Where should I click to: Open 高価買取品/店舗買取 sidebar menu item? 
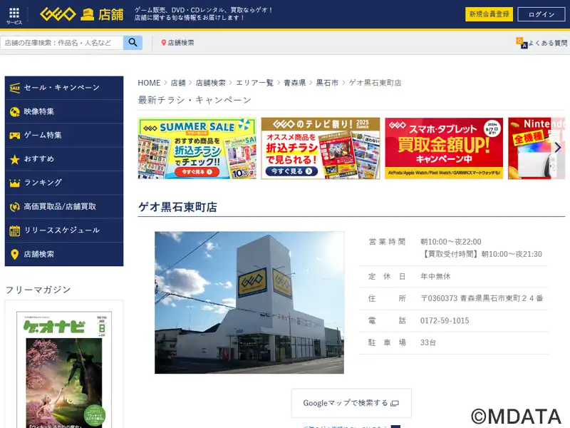64,207
